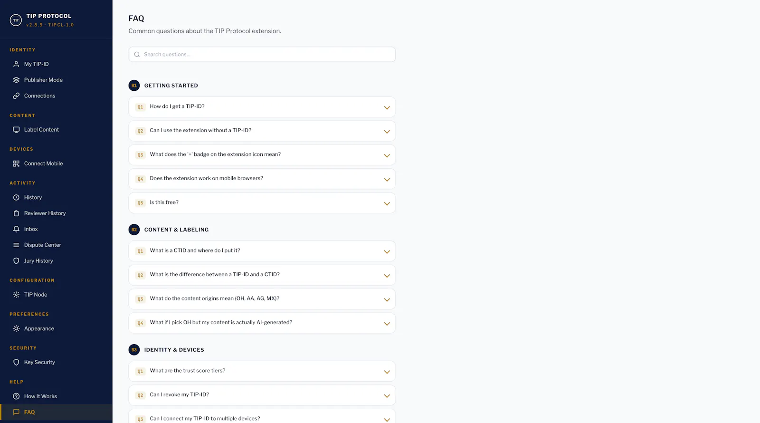760x423 pixels.
Task: Click the Appearance sun icon
Action: click(x=16, y=328)
